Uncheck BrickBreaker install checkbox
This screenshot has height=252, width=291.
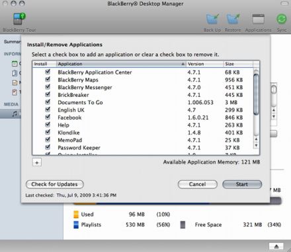pyautogui.click(x=48, y=94)
